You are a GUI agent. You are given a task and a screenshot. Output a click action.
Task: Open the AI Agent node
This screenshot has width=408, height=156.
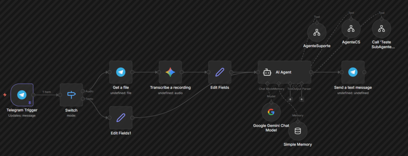click(284, 72)
